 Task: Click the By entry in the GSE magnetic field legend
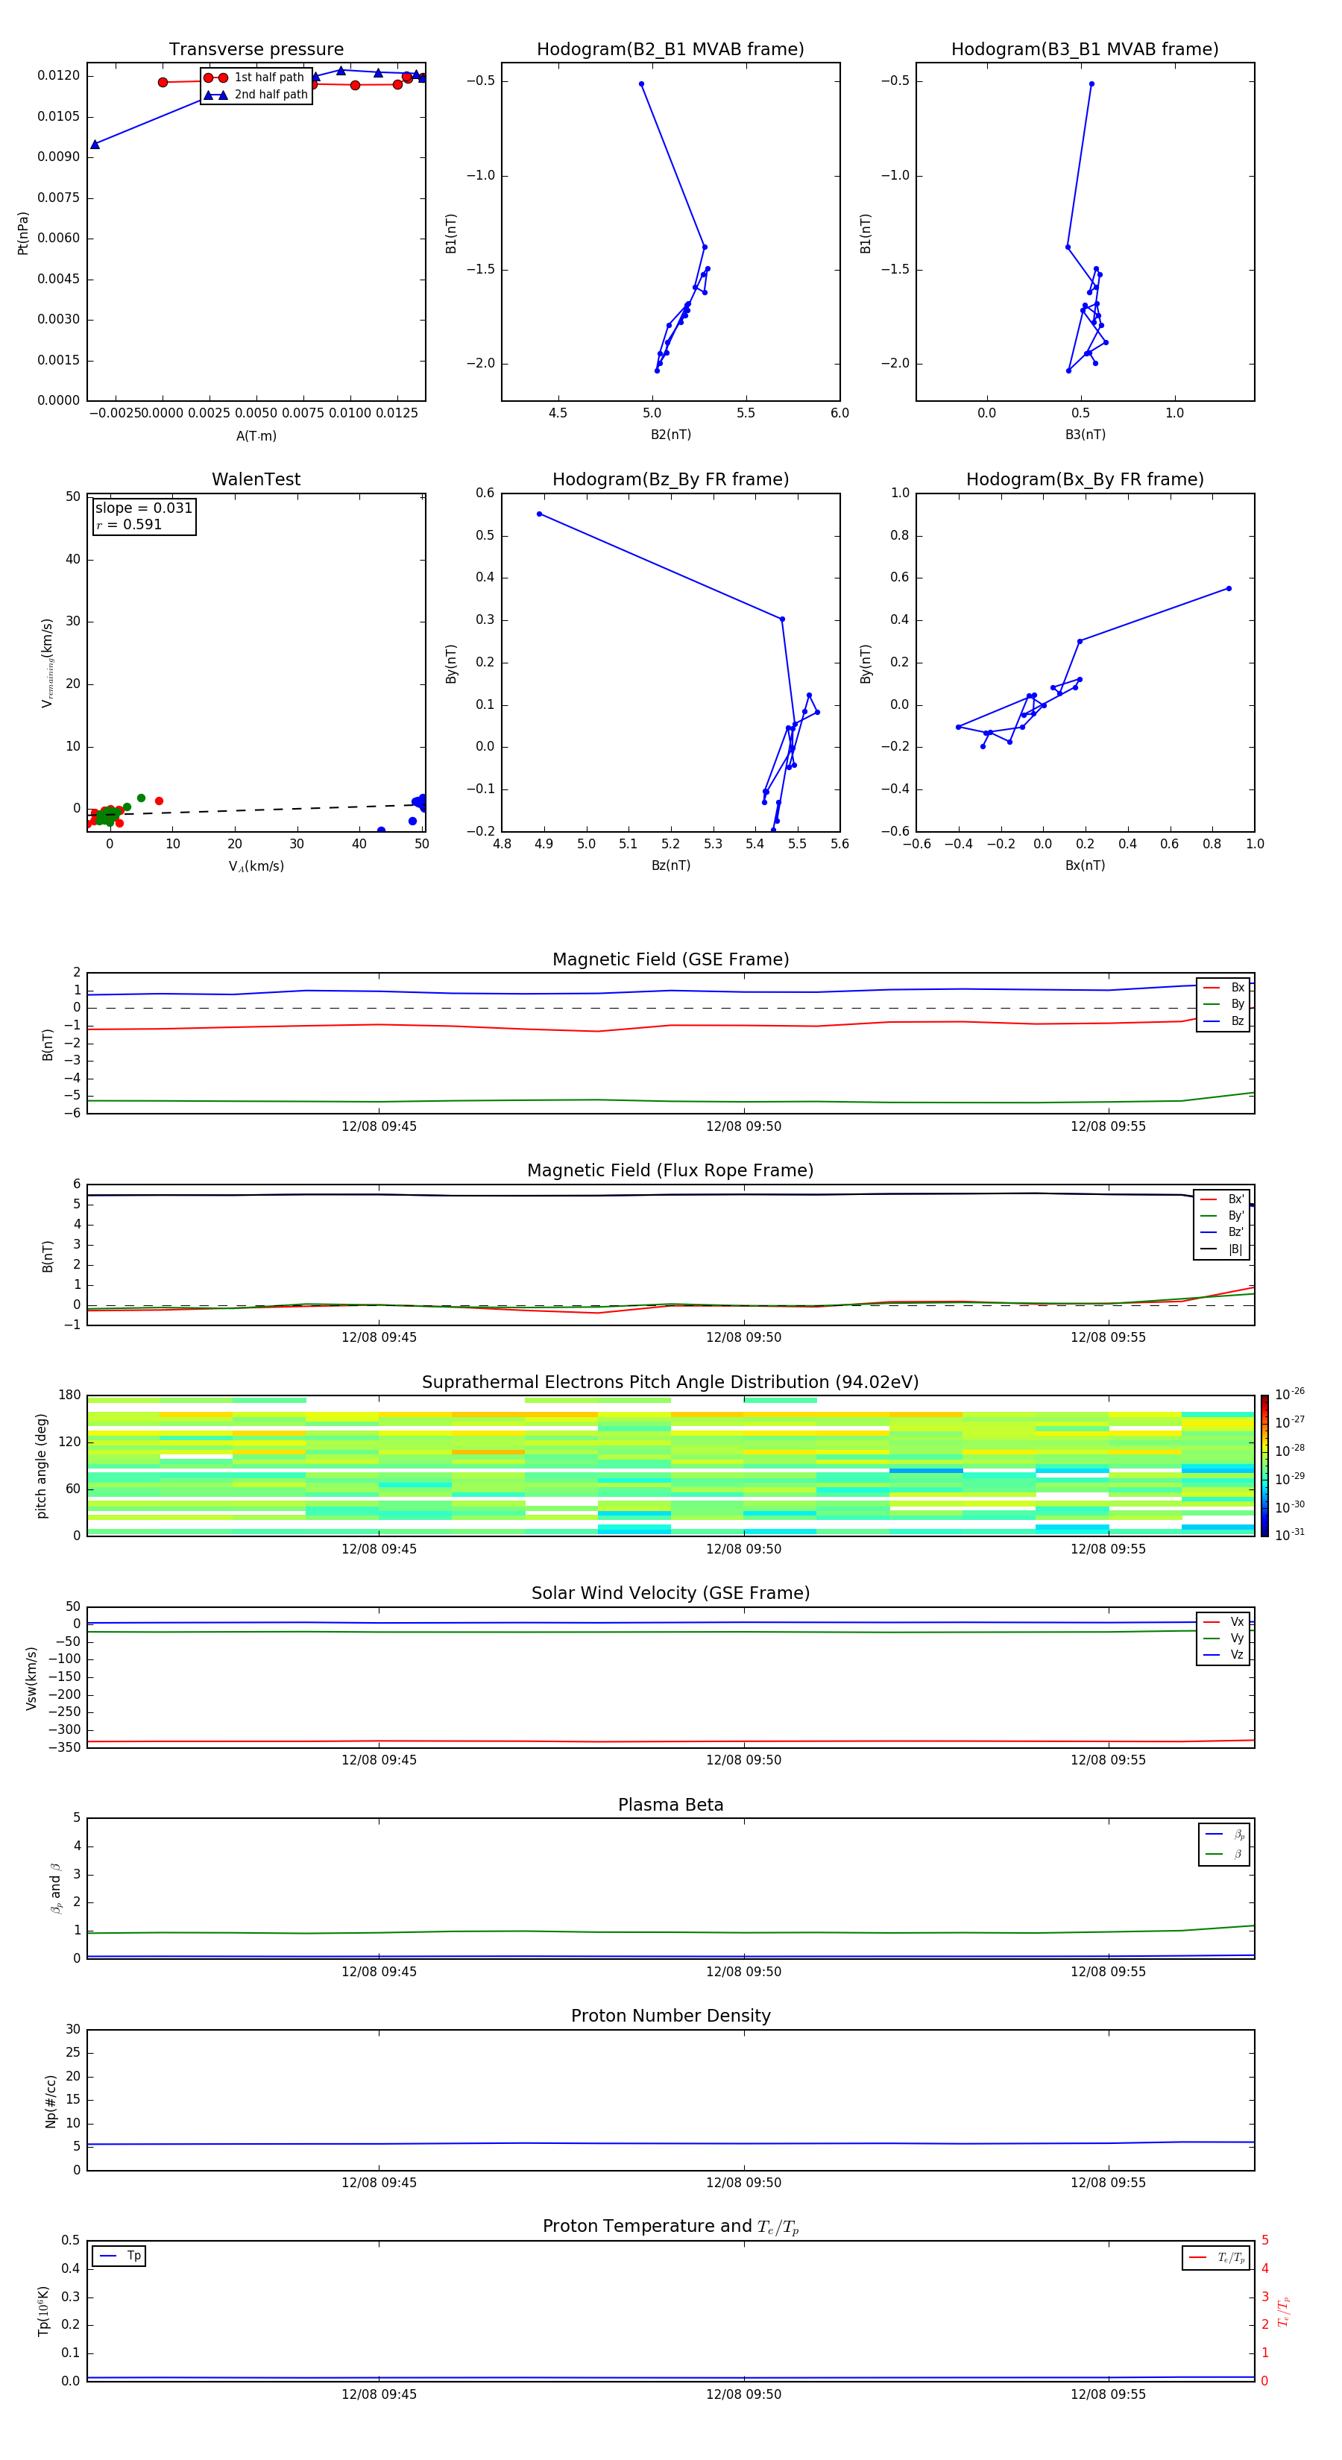1223,1005
